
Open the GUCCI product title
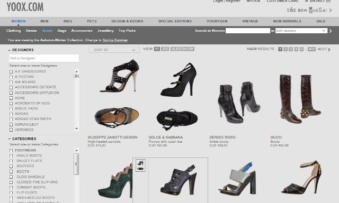[276, 137]
